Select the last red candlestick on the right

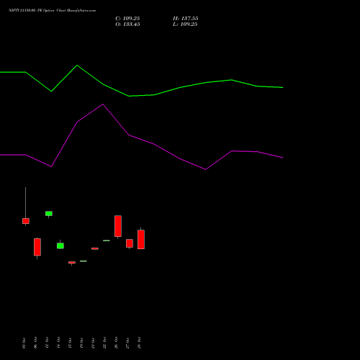141,239
